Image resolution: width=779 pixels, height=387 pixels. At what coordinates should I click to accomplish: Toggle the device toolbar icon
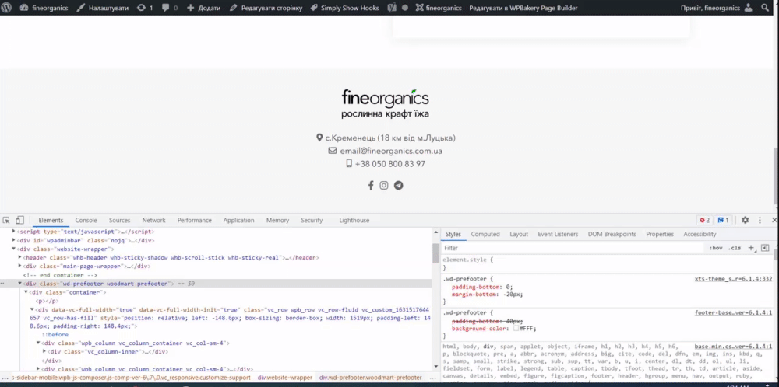[20, 220]
